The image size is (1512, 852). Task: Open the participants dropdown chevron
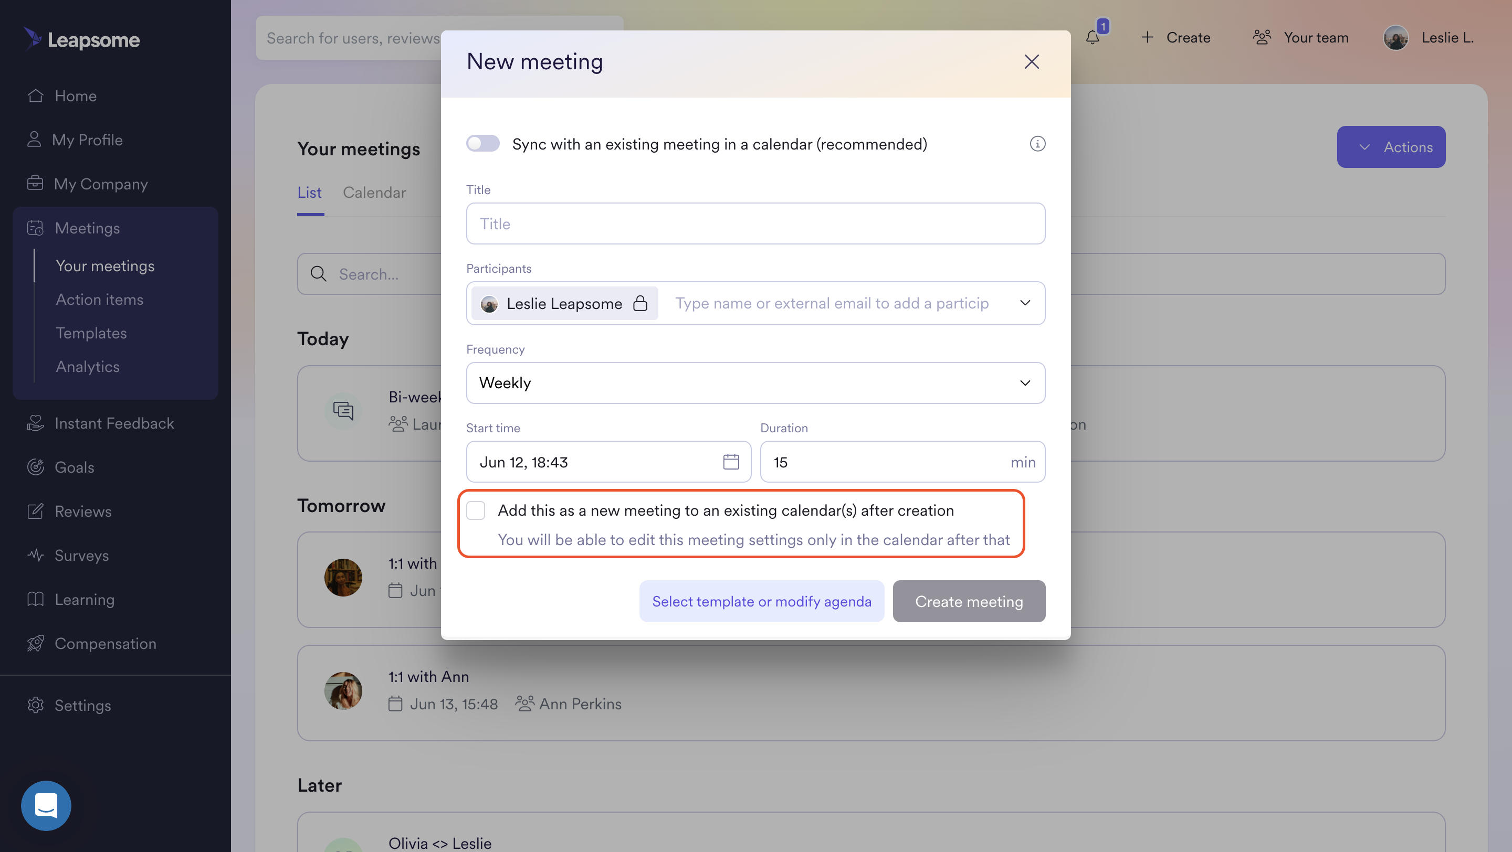tap(1025, 303)
